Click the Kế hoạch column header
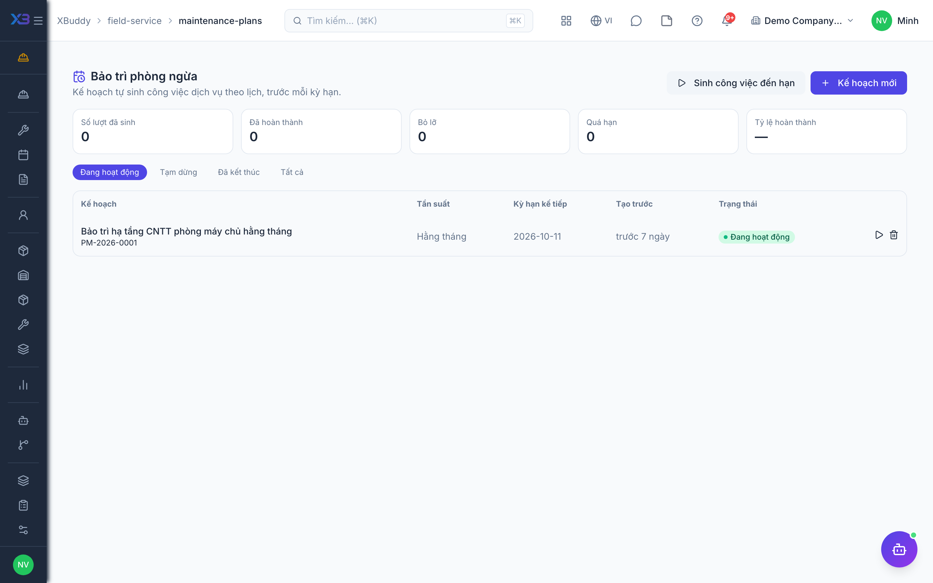 pos(99,204)
